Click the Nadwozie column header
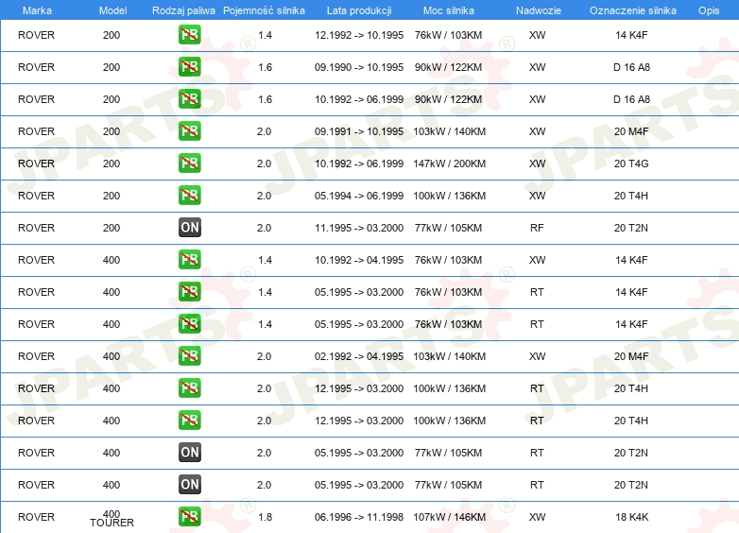Viewport: 739px width, 533px height. coord(539,10)
